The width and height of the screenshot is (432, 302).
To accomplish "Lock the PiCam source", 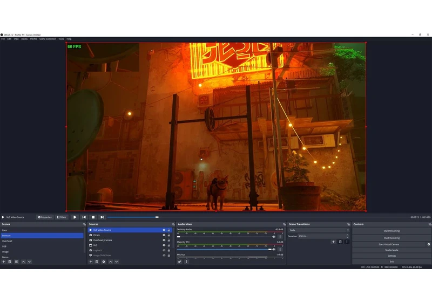I will (169, 235).
